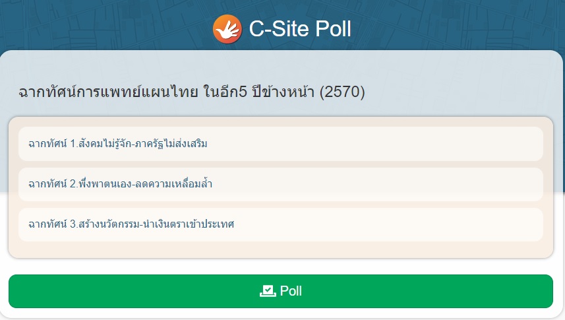The width and height of the screenshot is (565, 320).
Task: Select option ฉากทัศน์ 1.สังคมไม่รู้จัก-ภาครัฐไม่ส่งเสริม
Action: tap(281, 144)
